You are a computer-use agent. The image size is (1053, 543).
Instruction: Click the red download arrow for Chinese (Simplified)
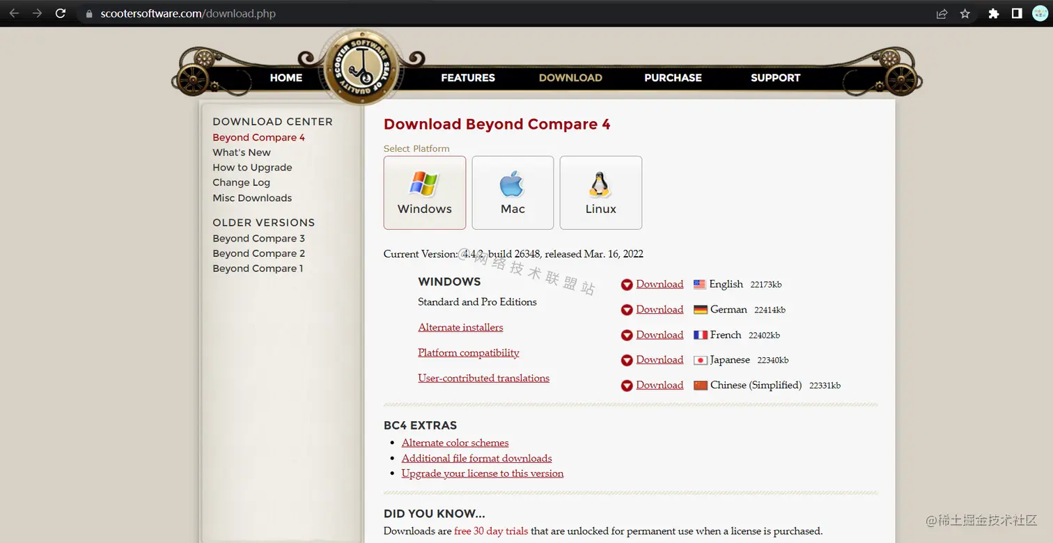[627, 385]
